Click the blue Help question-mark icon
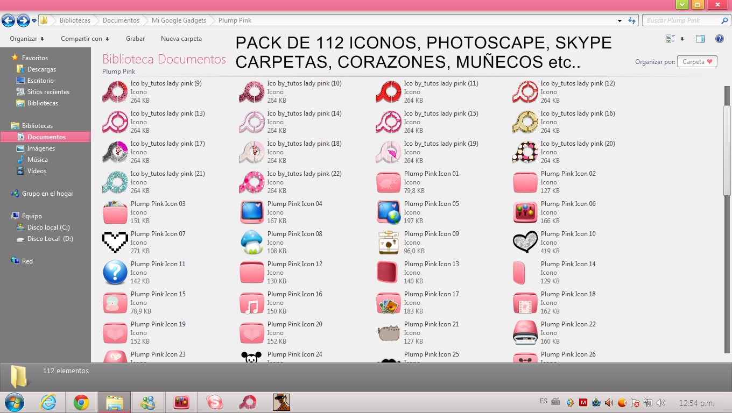The image size is (732, 413). [x=720, y=38]
